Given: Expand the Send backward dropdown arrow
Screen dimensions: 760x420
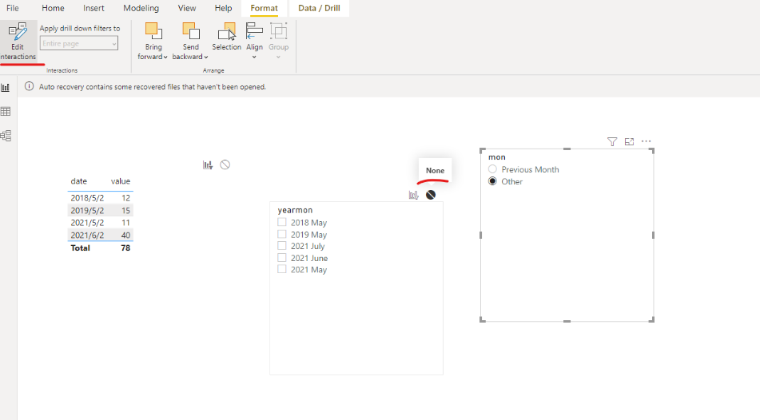Looking at the screenshot, I should click(x=206, y=57).
